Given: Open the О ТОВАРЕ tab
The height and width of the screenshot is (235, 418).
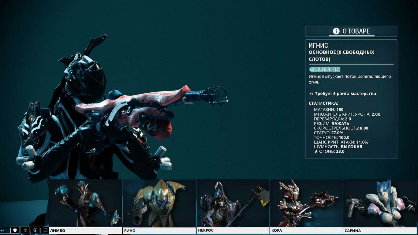Looking at the screenshot, I should pos(351,31).
